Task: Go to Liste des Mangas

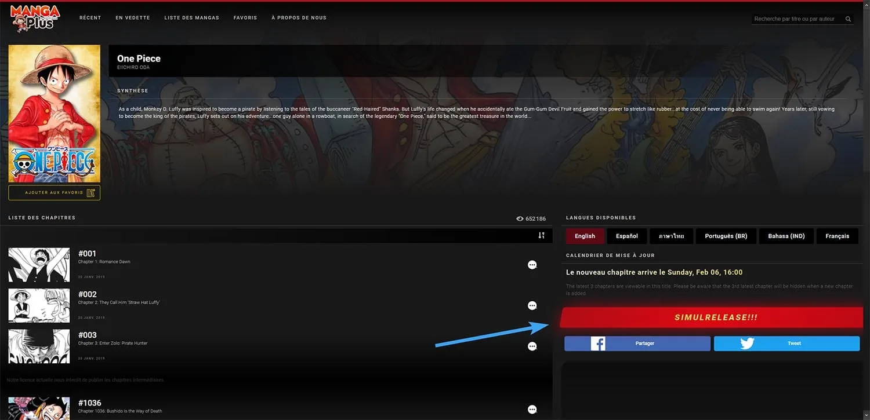Action: (192, 18)
